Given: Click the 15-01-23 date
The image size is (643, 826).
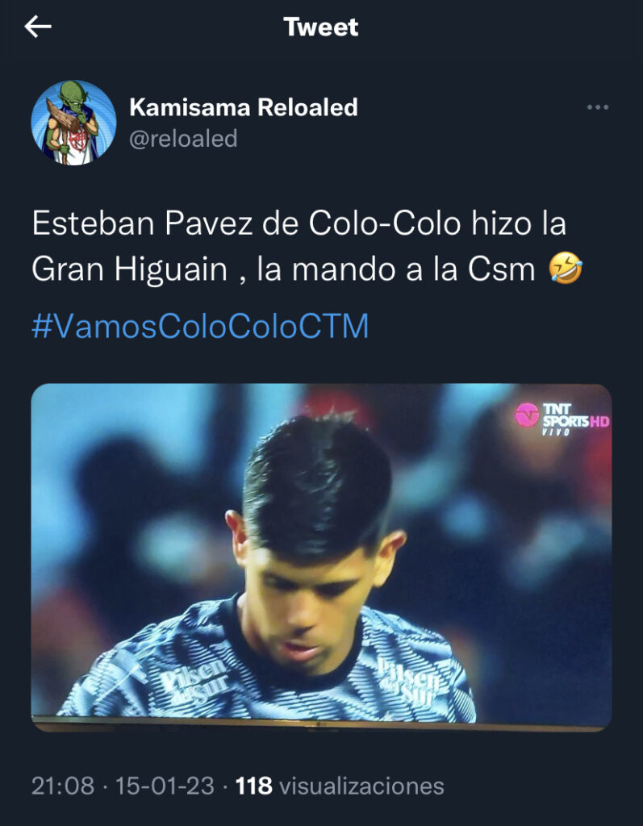Looking at the screenshot, I should coord(165,786).
